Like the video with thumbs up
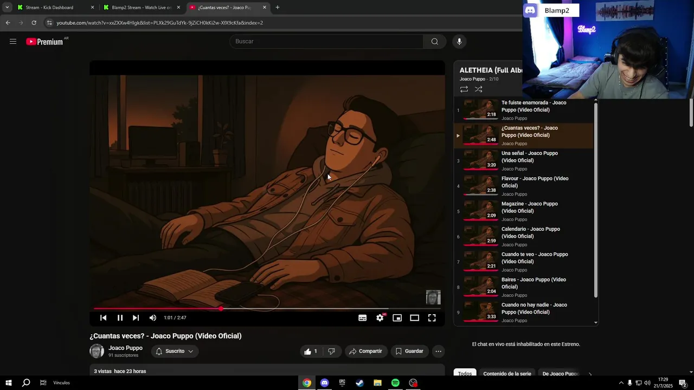Screen dimensions: 694x390 (x=311, y=351)
